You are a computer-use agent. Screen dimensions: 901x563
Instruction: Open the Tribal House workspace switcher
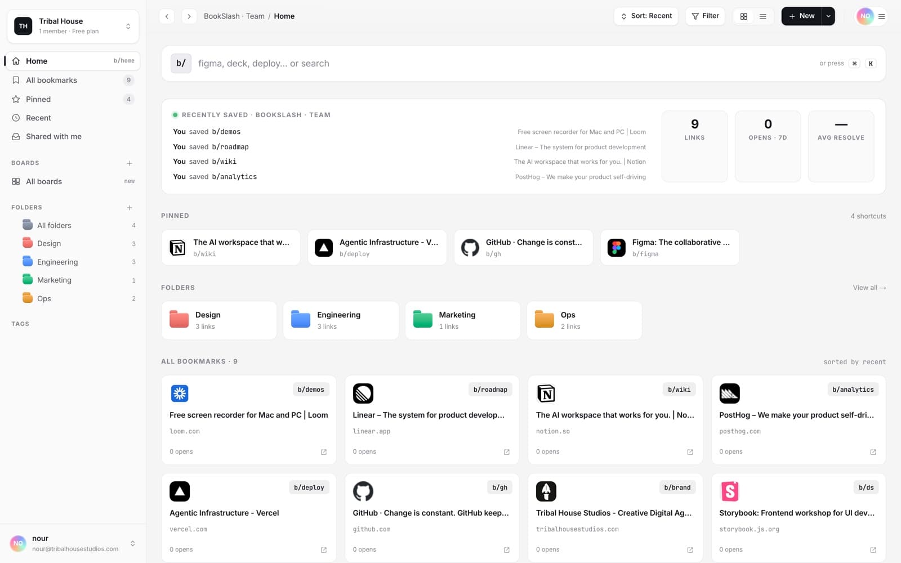[x=73, y=26]
